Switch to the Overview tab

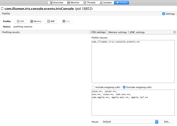click(x=56, y=3)
